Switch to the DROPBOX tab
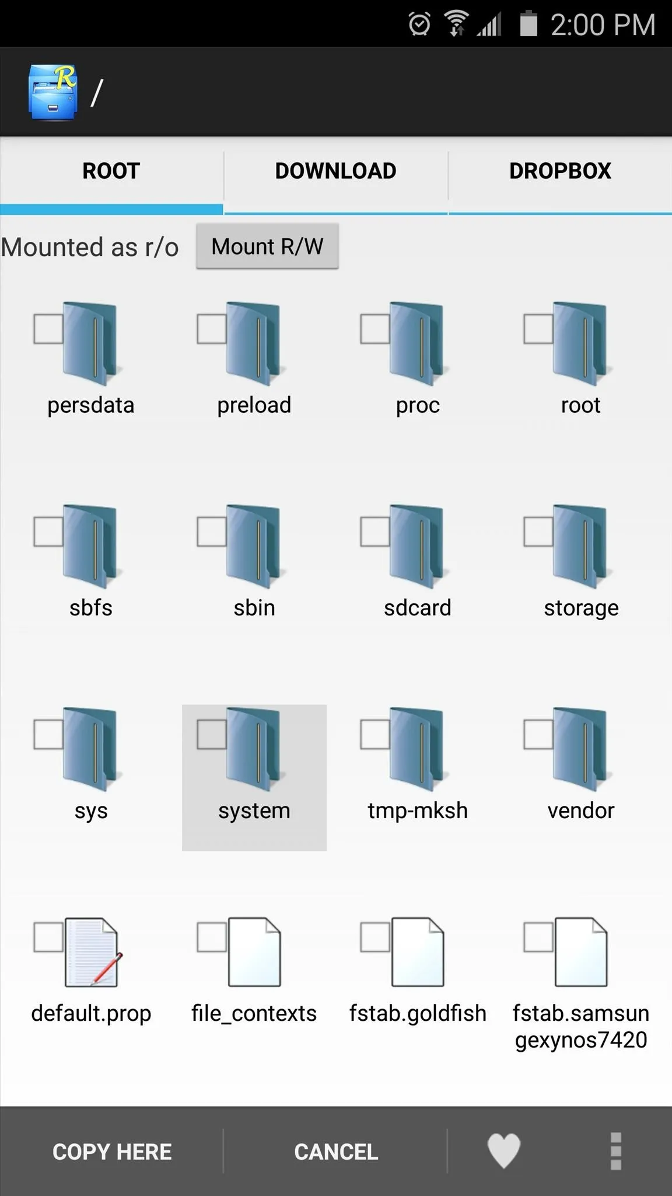 point(561,172)
